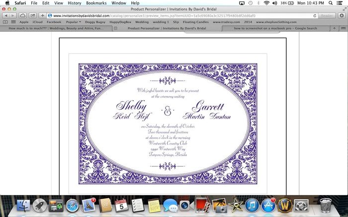The image size is (348, 217).
Task: Switch to the 'How much is to much???' tab
Action: (56, 28)
